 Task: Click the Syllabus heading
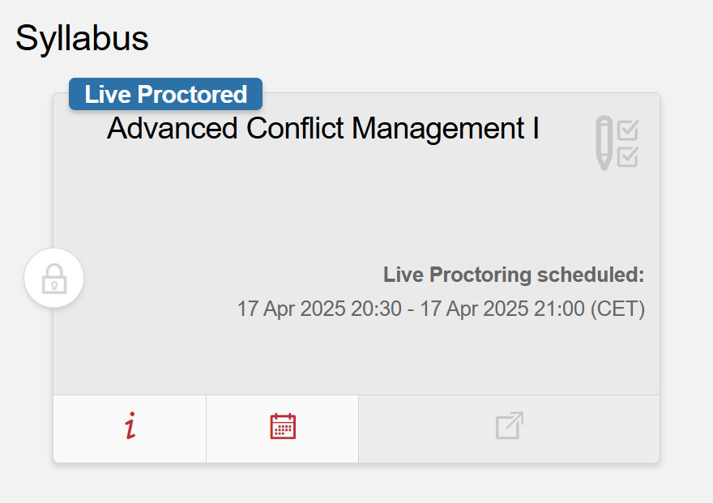coord(82,38)
